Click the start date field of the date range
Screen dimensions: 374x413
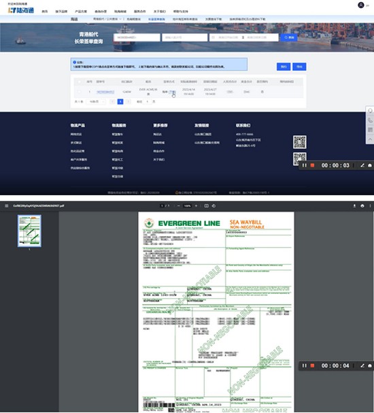click(x=228, y=37)
